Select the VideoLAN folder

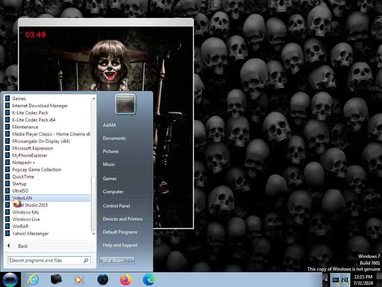pos(47,198)
